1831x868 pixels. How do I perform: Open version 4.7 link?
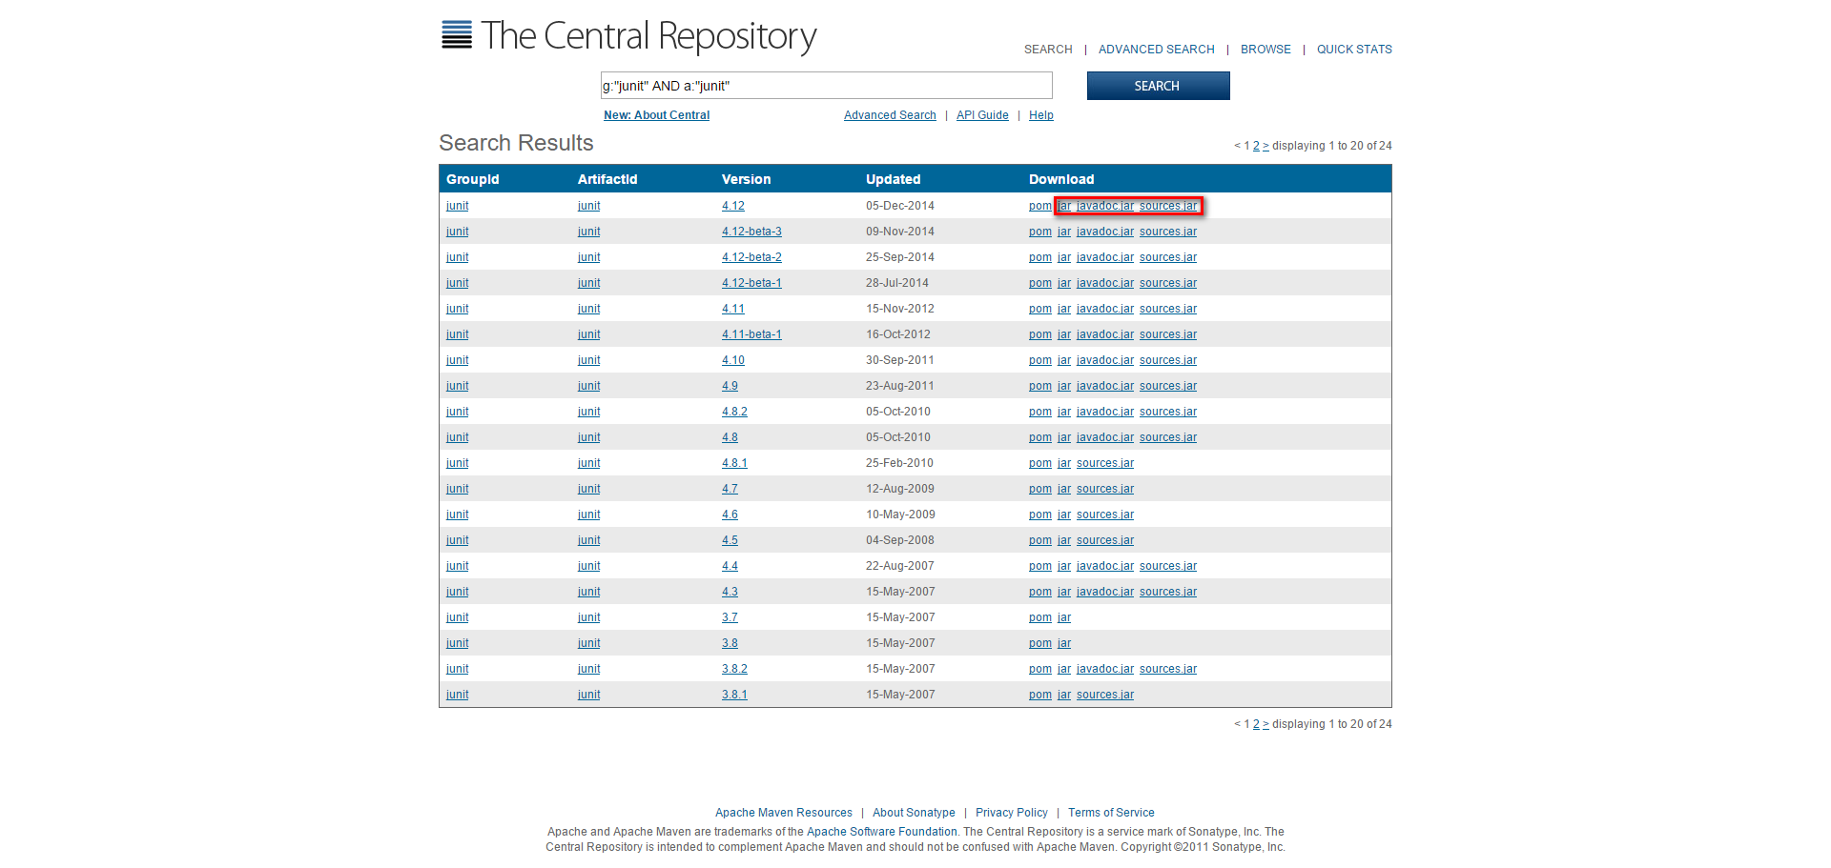(x=730, y=489)
